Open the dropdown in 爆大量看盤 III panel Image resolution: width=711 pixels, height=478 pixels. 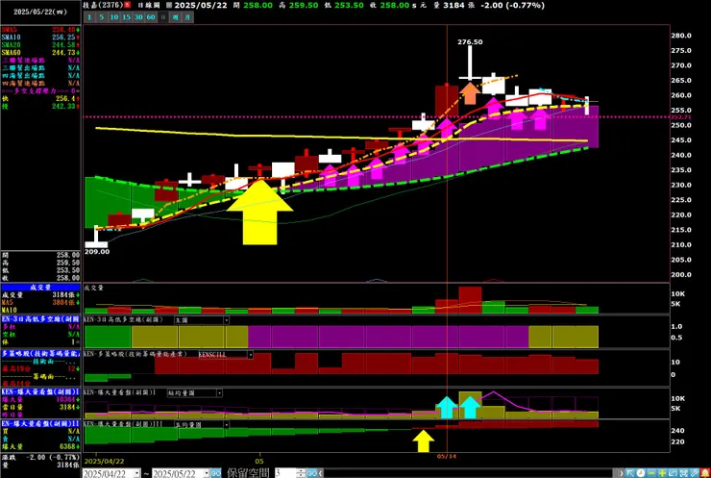coord(226,424)
